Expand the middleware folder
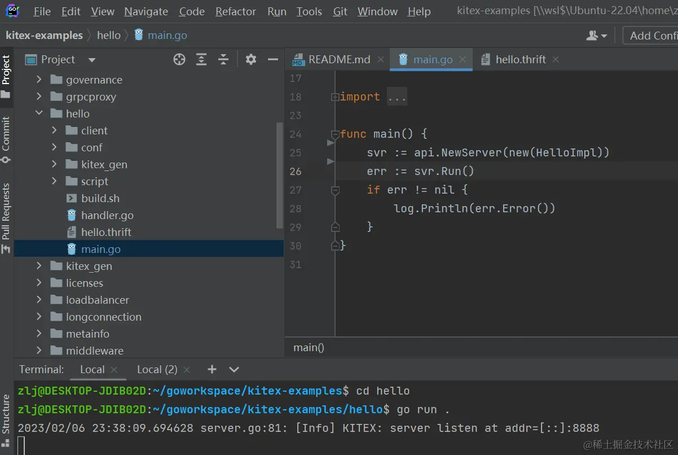The image size is (678, 455). click(x=39, y=351)
